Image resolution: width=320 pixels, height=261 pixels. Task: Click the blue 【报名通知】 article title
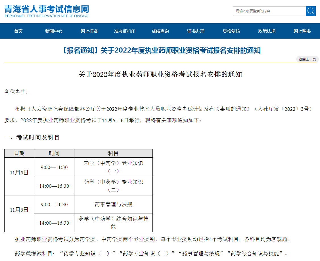[160, 51]
